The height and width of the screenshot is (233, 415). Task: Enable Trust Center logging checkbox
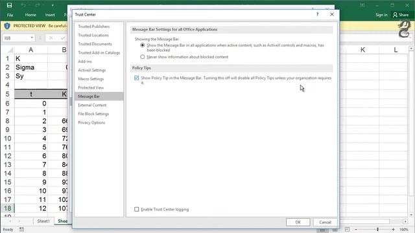(137, 209)
